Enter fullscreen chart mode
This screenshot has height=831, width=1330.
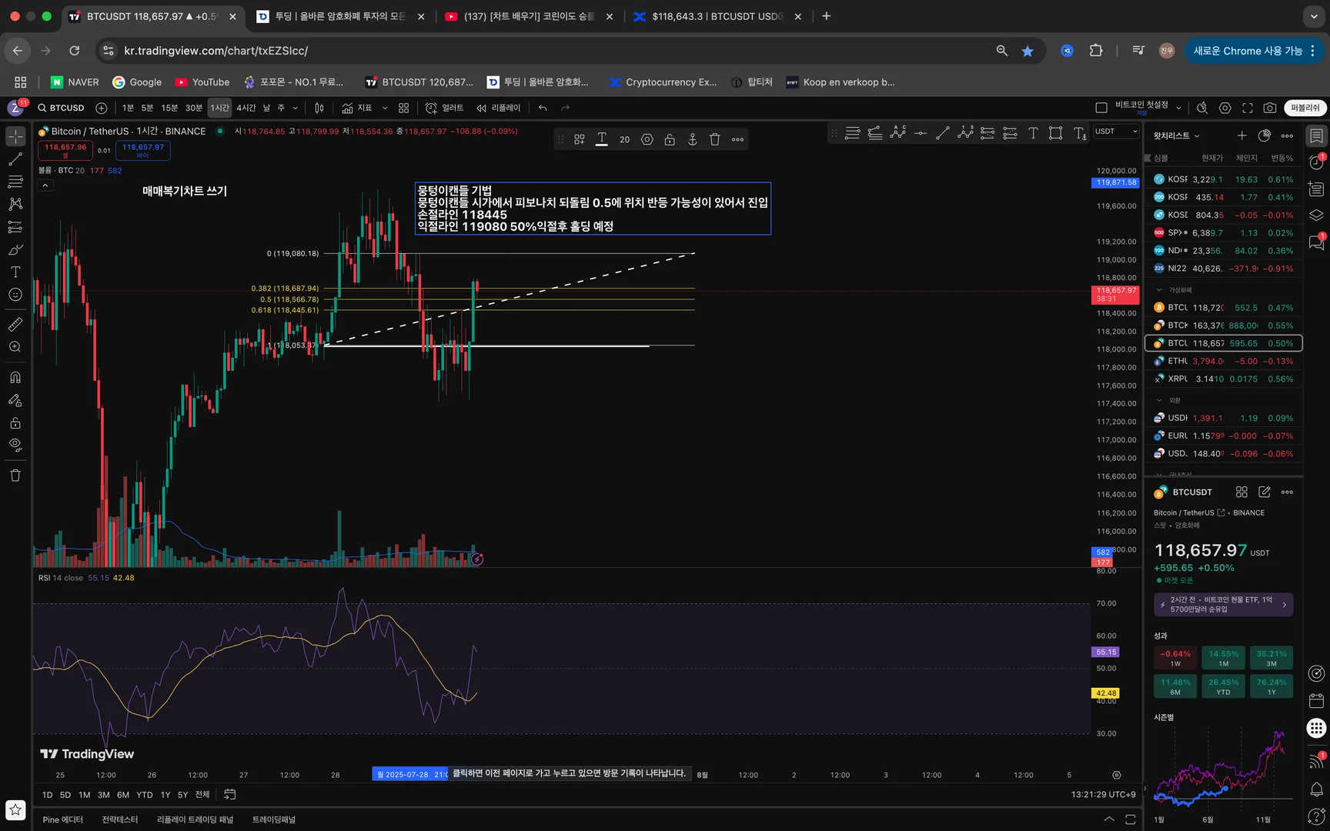1248,108
